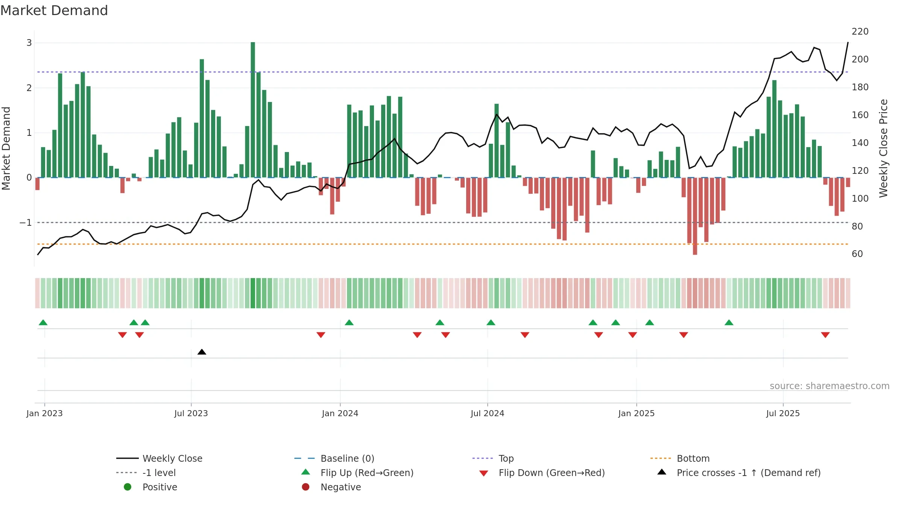Viewport: 903px width, 508px height.
Task: Click the rotated 'Market Demand' left axis title
Action: pos(6,148)
